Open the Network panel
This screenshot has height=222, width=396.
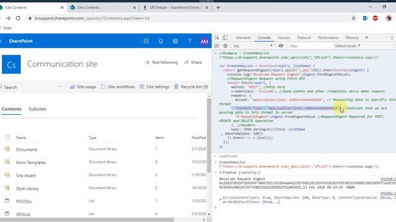pos(304,38)
